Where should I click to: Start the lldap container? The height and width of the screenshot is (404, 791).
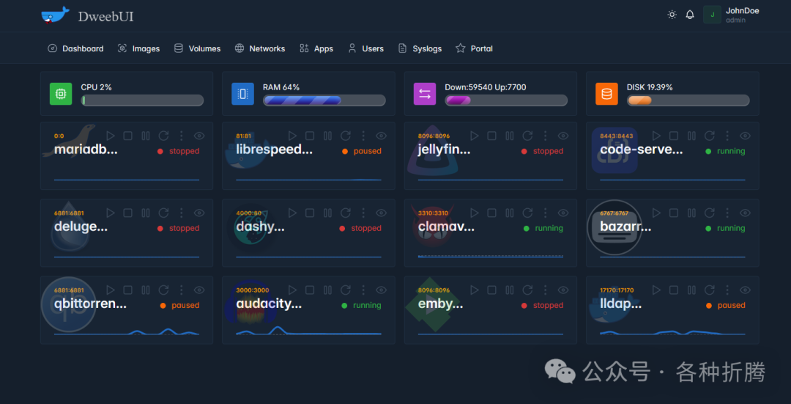point(657,290)
